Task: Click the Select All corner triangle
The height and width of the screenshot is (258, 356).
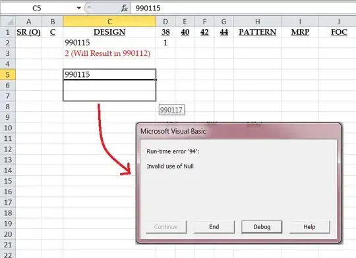Action: pos(8,22)
